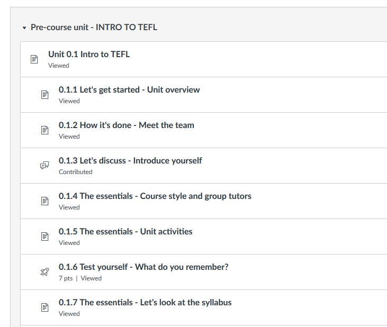Screen dimensions: 387x327
Task: Collapse the Pre-course unit module arrow
Action: point(24,28)
